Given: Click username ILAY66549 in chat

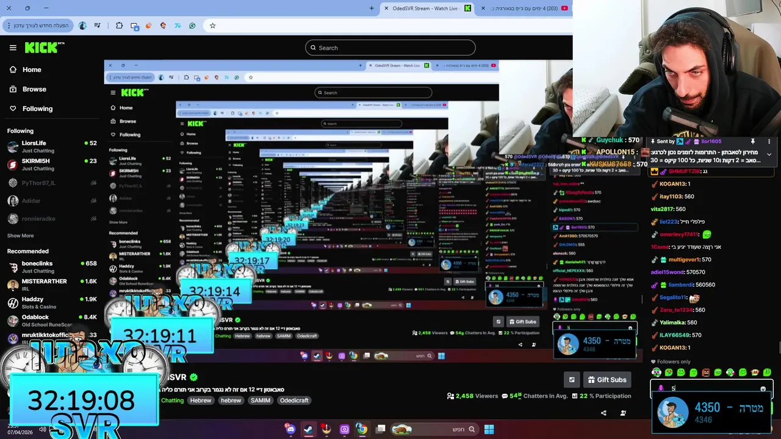Looking at the screenshot, I should point(674,335).
